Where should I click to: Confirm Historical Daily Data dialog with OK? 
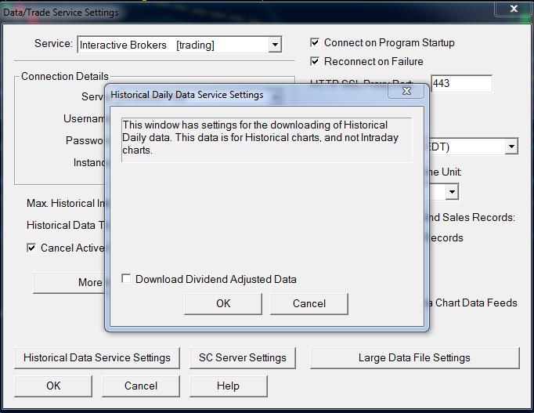(x=223, y=303)
